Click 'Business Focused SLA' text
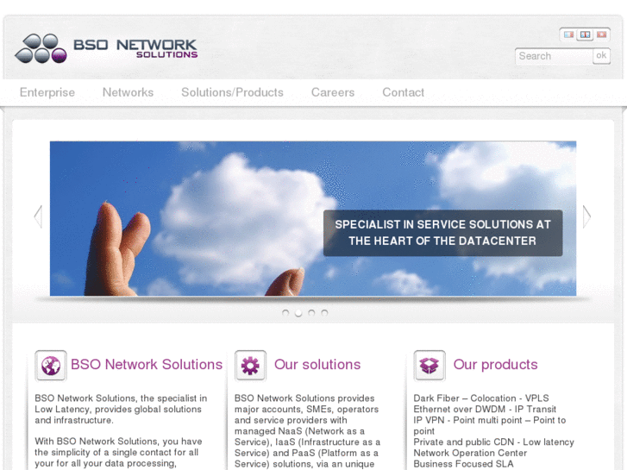Viewport: 627px width, 470px height. tap(463, 464)
